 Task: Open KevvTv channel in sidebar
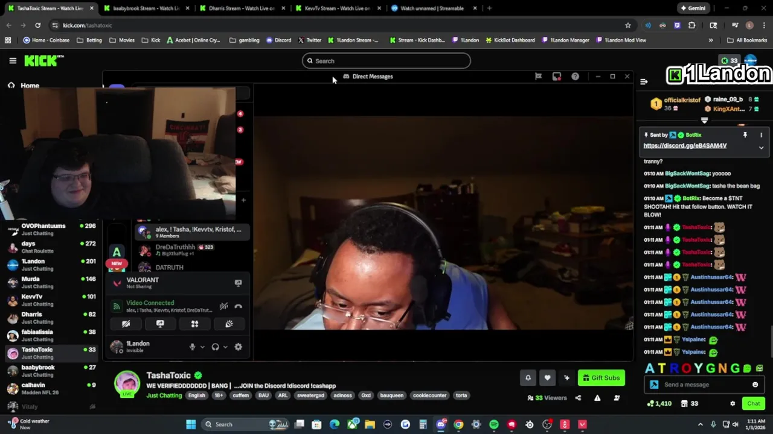coord(51,300)
